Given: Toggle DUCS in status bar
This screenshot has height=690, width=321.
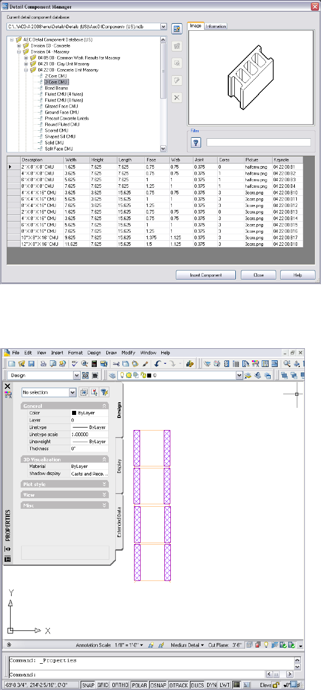Looking at the screenshot, I should 198,685.
